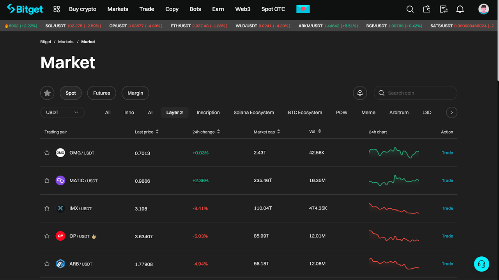The image size is (499, 280).
Task: Select the Meme category tab
Action: [x=368, y=113]
